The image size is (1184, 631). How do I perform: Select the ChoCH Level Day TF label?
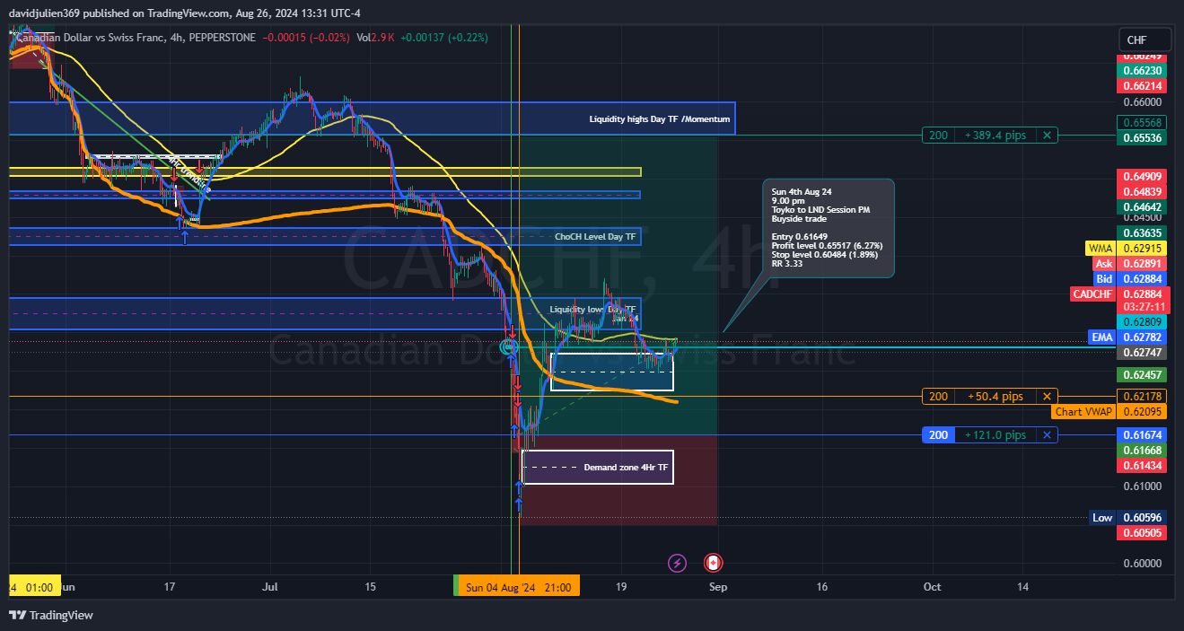pyautogui.click(x=595, y=237)
